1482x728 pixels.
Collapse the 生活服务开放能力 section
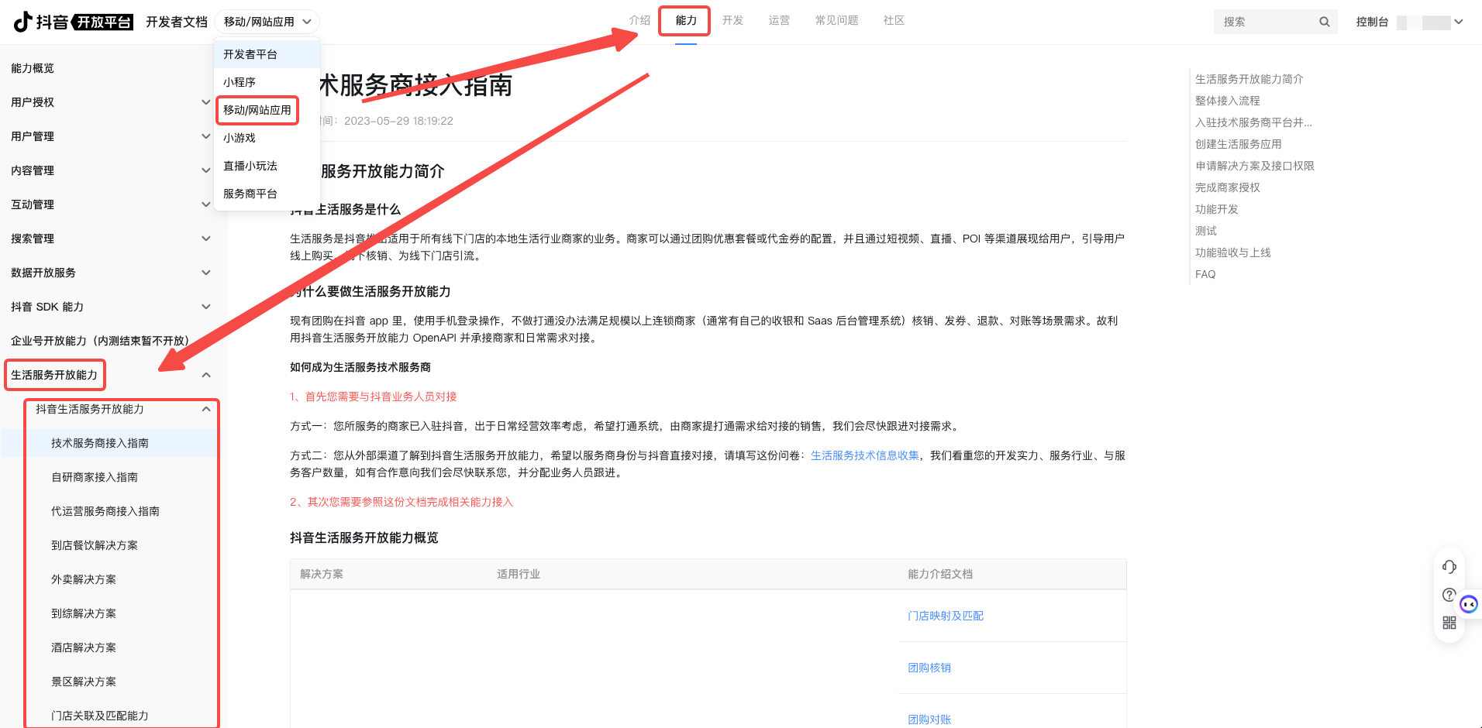click(x=205, y=375)
